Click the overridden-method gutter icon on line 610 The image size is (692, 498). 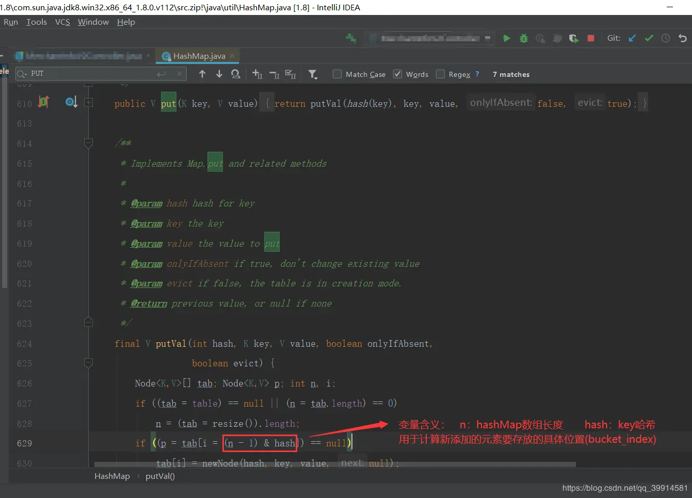[x=71, y=102]
